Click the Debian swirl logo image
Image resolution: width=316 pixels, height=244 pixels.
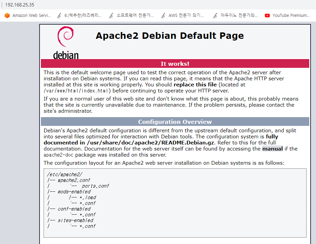coord(66,37)
